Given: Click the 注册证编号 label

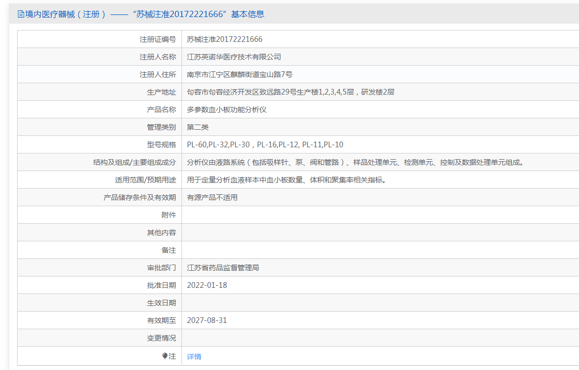Looking at the screenshot, I should coord(158,39).
